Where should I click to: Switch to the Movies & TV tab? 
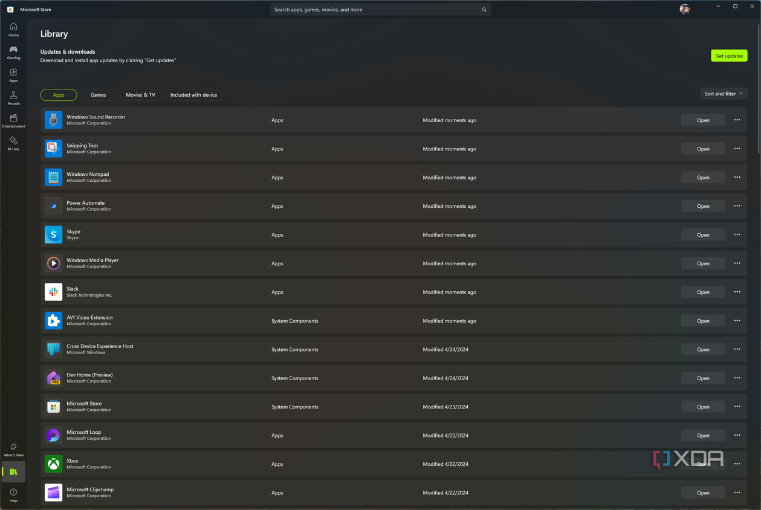coord(140,95)
